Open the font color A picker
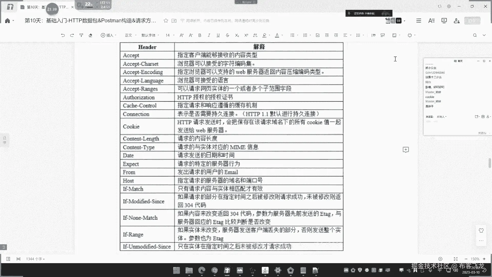This screenshot has width=492, height=277. click(x=277, y=35)
